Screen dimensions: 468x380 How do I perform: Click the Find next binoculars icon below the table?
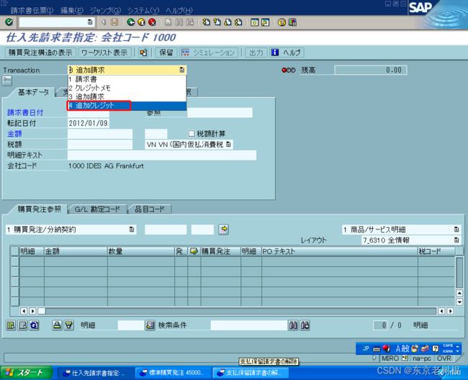pyautogui.click(x=305, y=325)
